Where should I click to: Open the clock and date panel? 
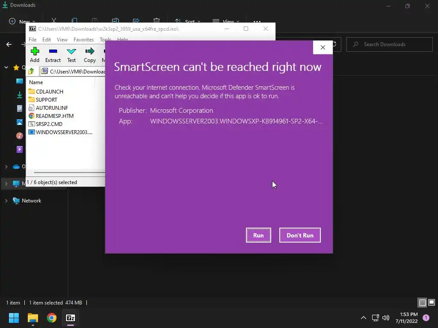click(406, 318)
